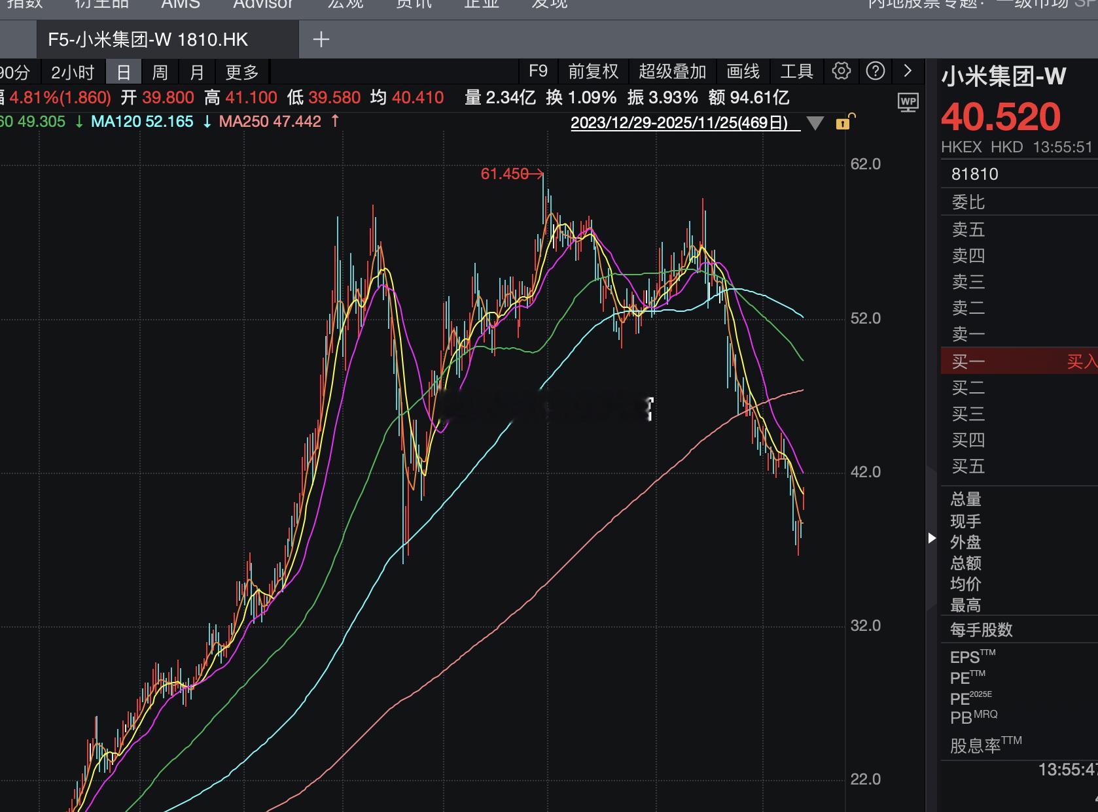Select the 日 daily period
The height and width of the screenshot is (812, 1098).
tap(124, 72)
